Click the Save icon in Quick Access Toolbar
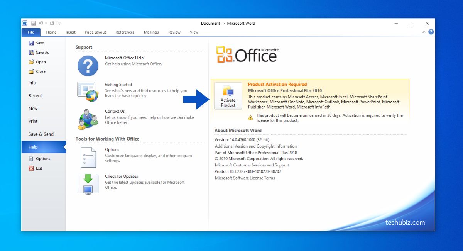This screenshot has width=463, height=251. 34,23
